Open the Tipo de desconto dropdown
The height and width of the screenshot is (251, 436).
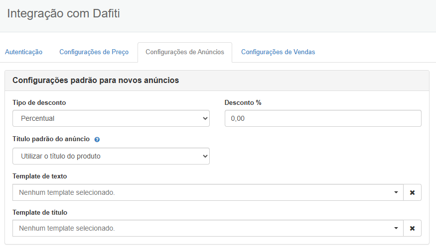pos(111,118)
